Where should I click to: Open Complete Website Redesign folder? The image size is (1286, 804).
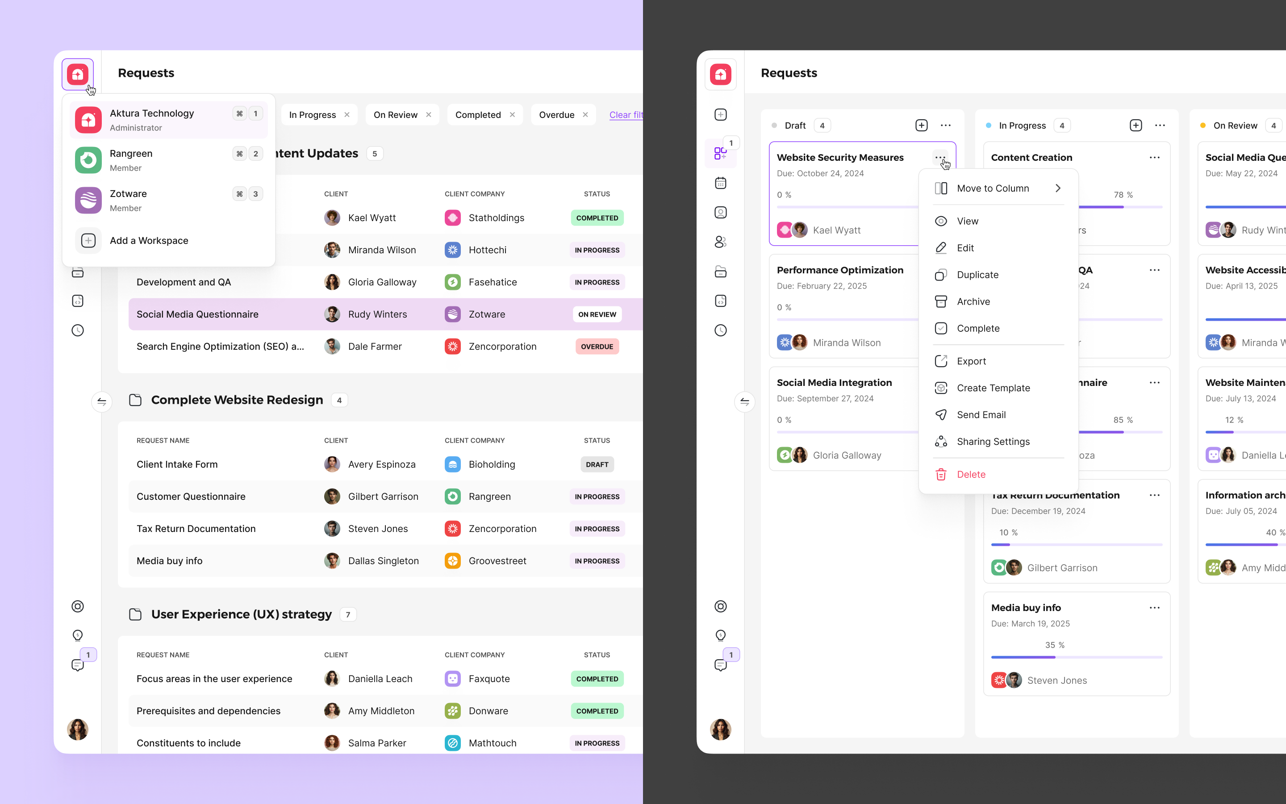click(x=237, y=400)
